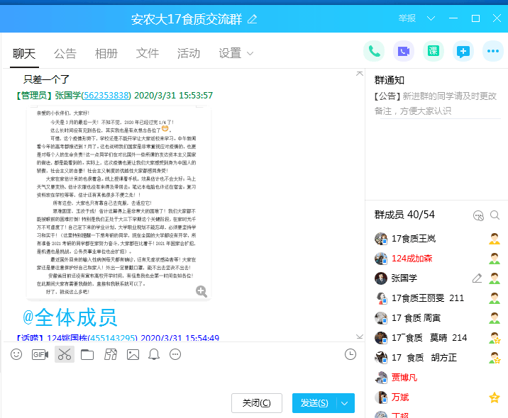Start a voice call in the group
508x418 pixels.
point(374,51)
